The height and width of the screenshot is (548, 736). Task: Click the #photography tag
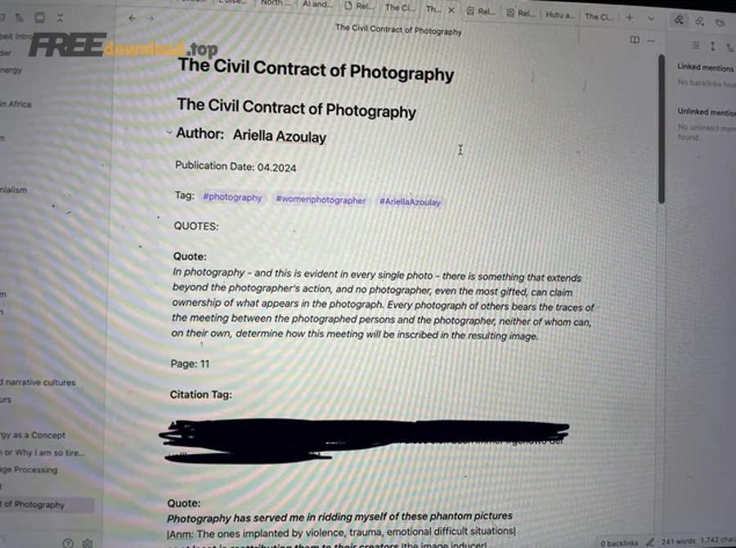coord(232,197)
